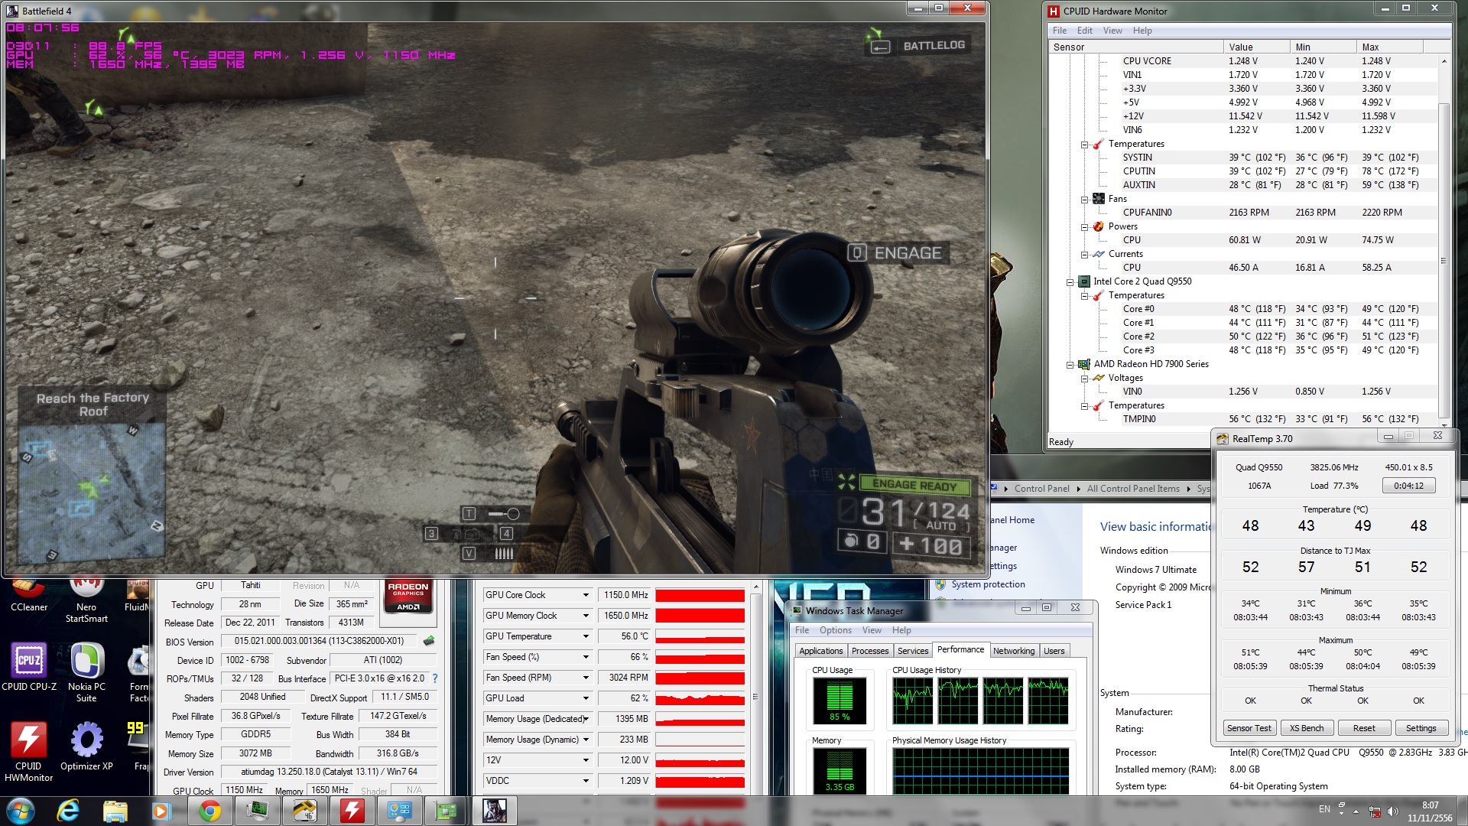This screenshot has height=826, width=1468.
Task: Open the GPU Load sensor dropdown
Action: pos(586,698)
